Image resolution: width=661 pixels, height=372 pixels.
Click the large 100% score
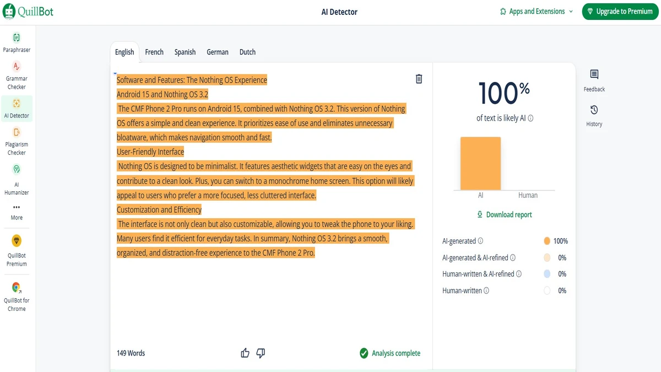point(504,93)
